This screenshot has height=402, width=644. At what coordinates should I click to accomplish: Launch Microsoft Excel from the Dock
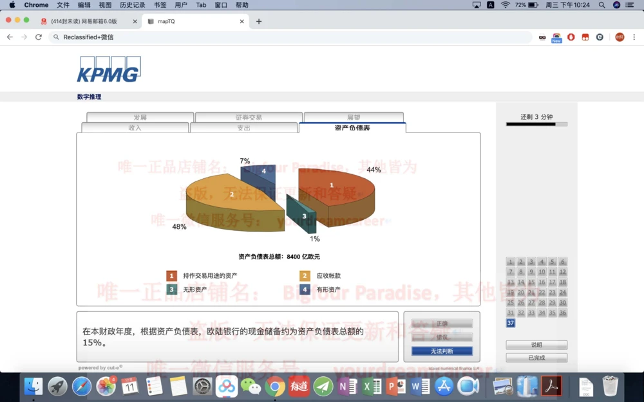tap(373, 387)
